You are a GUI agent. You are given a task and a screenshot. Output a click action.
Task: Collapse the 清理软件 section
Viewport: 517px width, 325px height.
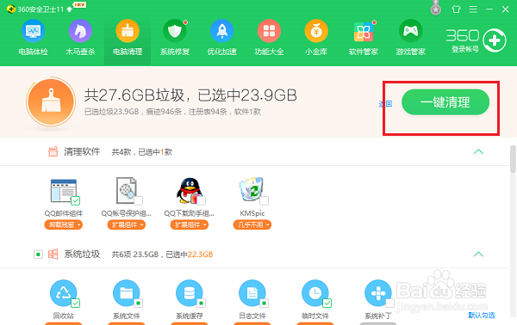tap(478, 151)
